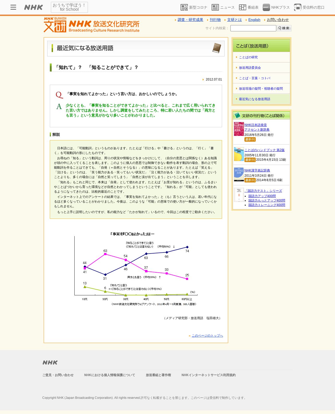Click NHK日本語発音アクセント新辞典 book cover

[239, 129]
